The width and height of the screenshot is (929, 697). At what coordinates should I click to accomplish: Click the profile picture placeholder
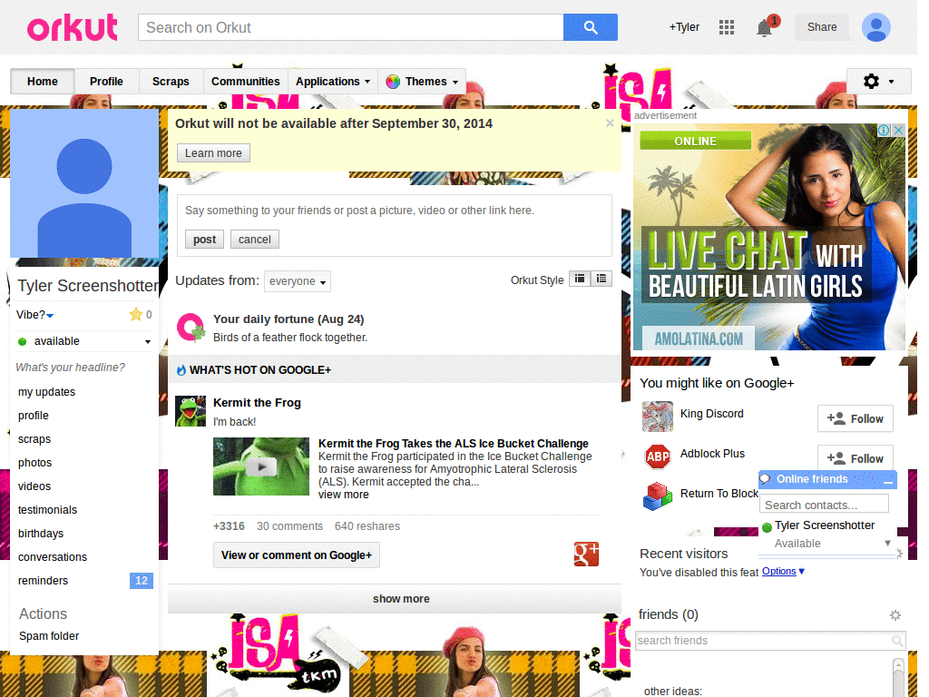84,183
